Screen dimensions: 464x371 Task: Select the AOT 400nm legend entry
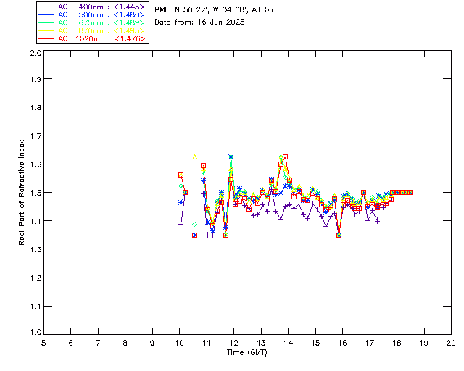pyautogui.click(x=91, y=7)
